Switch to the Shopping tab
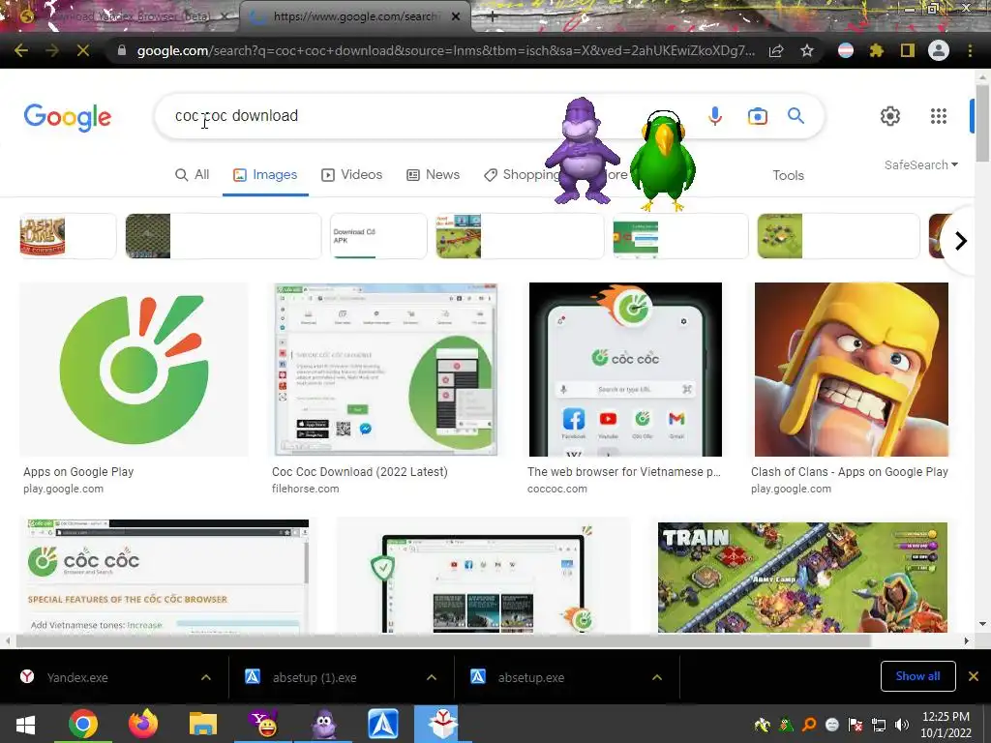The image size is (991, 743). 522,175
